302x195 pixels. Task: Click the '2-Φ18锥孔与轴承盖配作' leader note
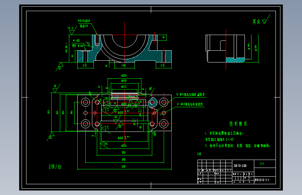(x=191, y=94)
